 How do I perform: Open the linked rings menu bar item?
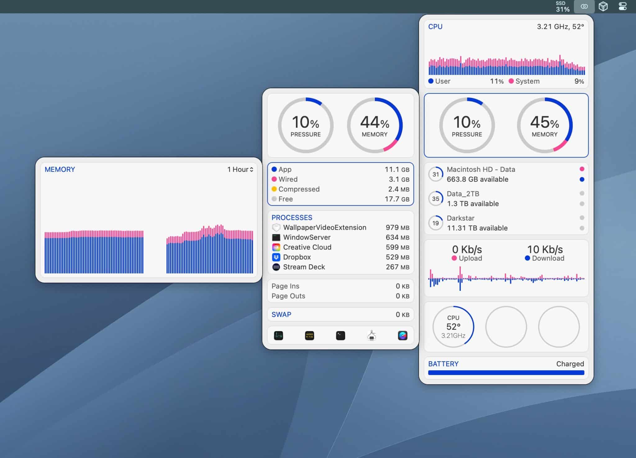pyautogui.click(x=584, y=6)
